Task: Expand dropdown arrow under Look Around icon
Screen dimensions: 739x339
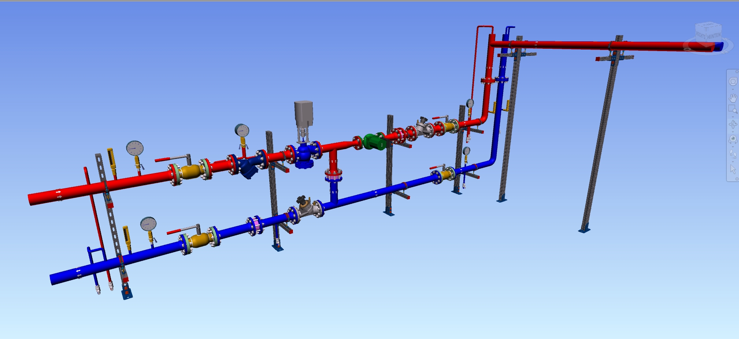Action: 733,147
